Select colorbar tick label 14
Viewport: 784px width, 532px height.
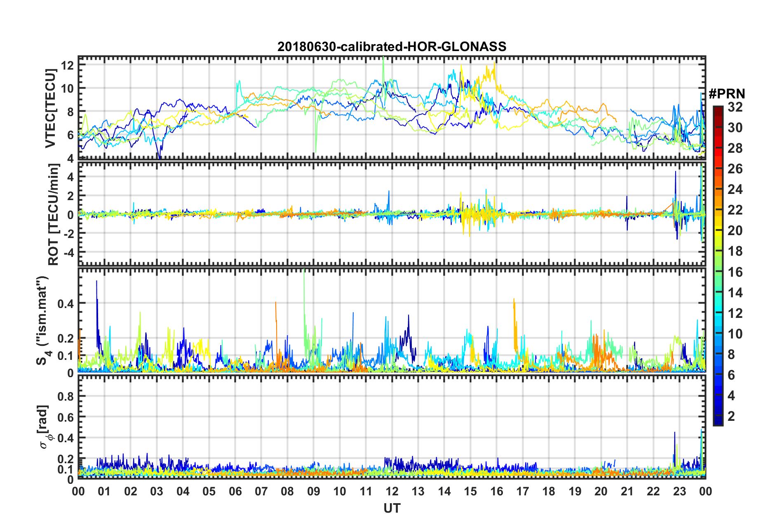point(735,293)
